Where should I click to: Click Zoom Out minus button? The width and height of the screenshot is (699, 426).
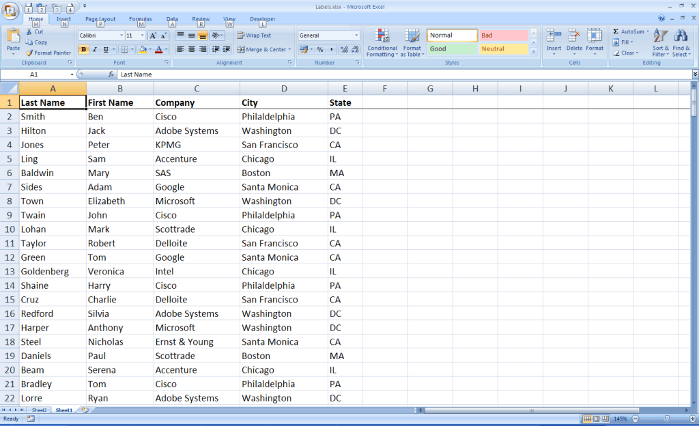tap(636, 418)
